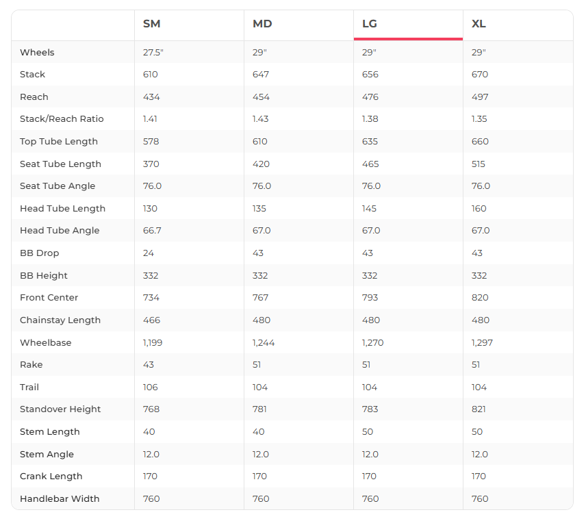The width and height of the screenshot is (586, 521).
Task: Select the 1,297 wheelbase value
Action: pyautogui.click(x=482, y=342)
